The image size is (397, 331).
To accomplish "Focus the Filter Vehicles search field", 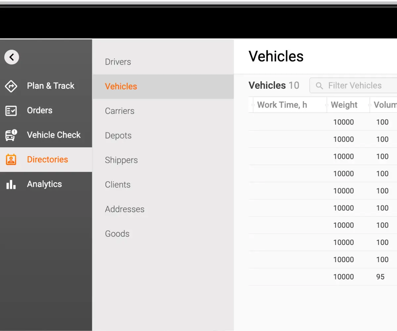I will point(353,86).
